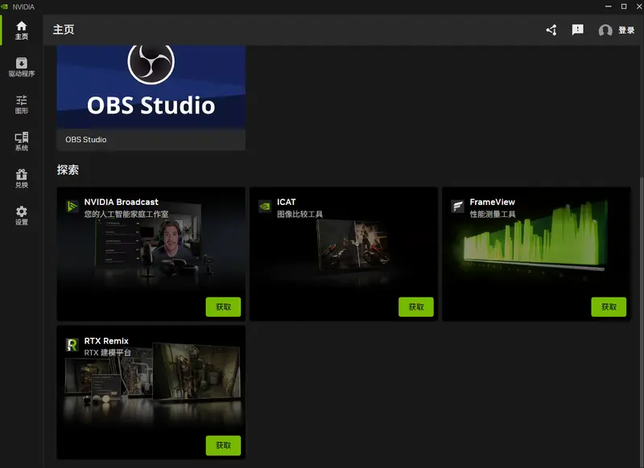选择侧边栏的"主页"标签
The height and width of the screenshot is (468, 644).
(x=20, y=30)
